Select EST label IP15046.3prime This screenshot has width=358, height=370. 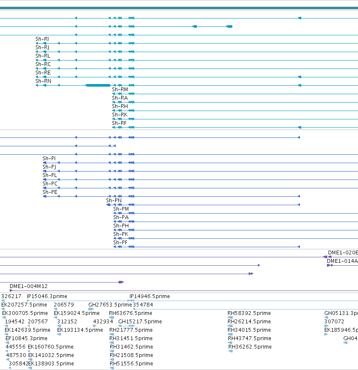47,296
